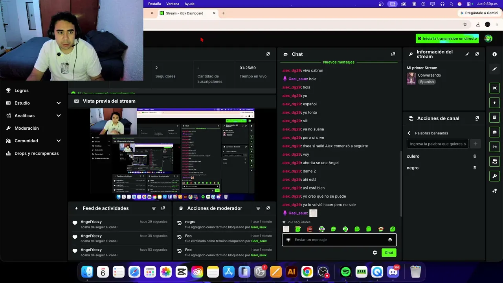Viewport: 503px width, 283px height.
Task: Open the Ventana menu
Action: [173, 4]
